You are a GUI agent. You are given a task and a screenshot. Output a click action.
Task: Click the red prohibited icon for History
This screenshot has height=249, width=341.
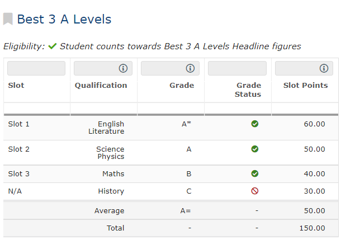pos(255,191)
